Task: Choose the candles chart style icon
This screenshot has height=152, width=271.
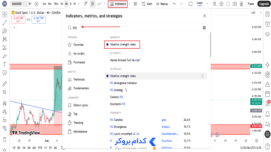Action: [x=92, y=4]
